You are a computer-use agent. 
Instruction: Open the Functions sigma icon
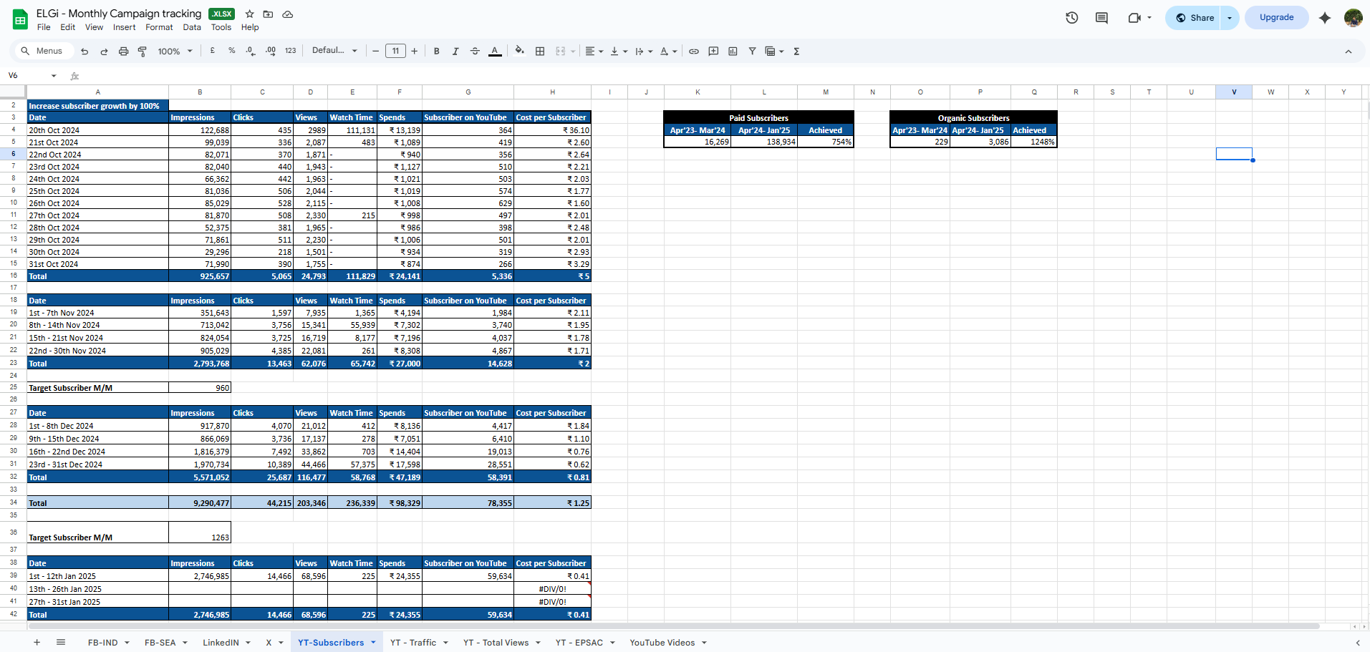(x=796, y=52)
